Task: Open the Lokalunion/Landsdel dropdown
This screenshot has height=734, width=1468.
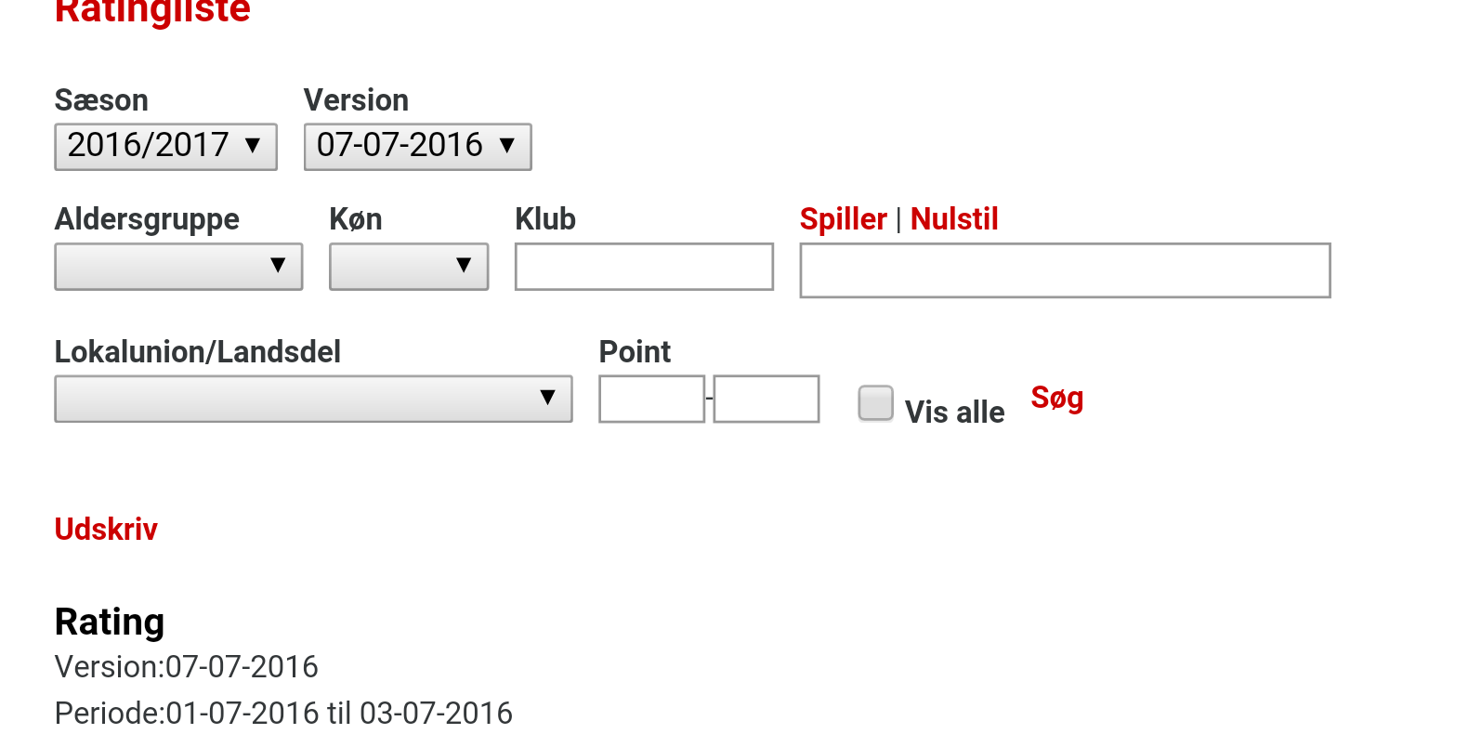Action: (313, 399)
